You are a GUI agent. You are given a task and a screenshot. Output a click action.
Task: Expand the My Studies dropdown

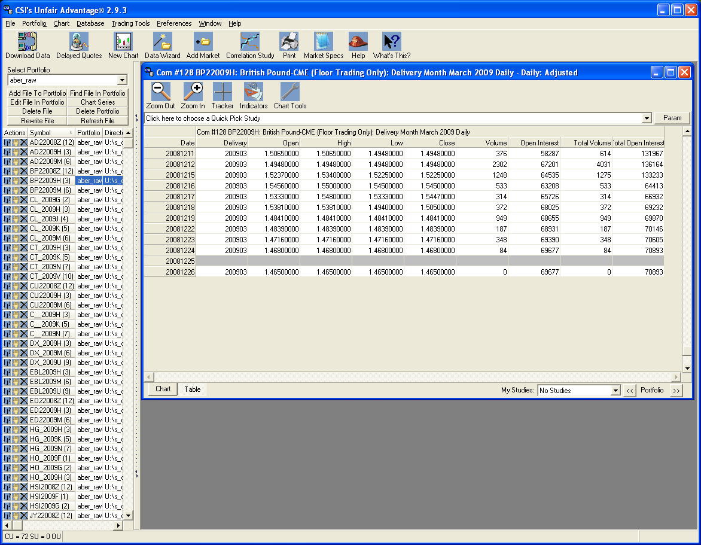(x=615, y=391)
